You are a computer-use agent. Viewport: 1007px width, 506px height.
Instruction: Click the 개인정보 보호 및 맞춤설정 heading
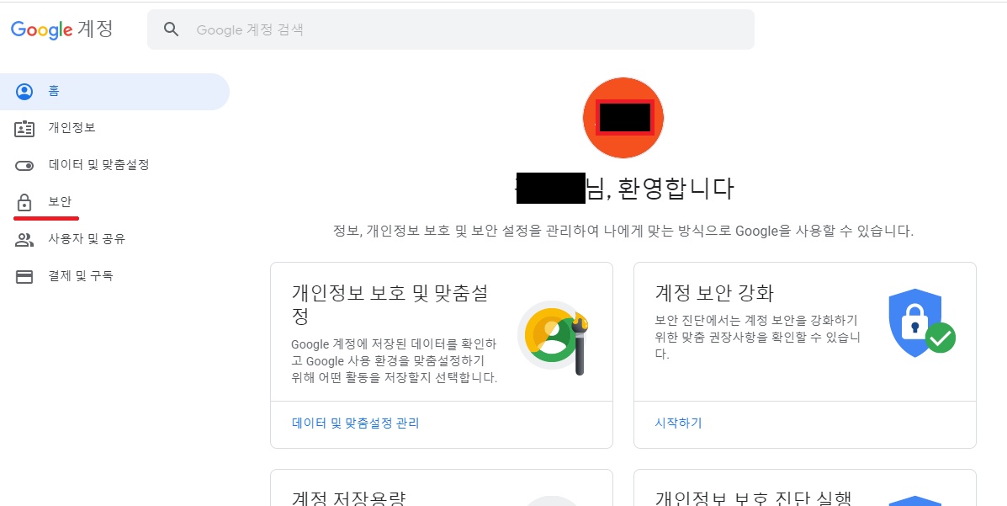tap(390, 305)
